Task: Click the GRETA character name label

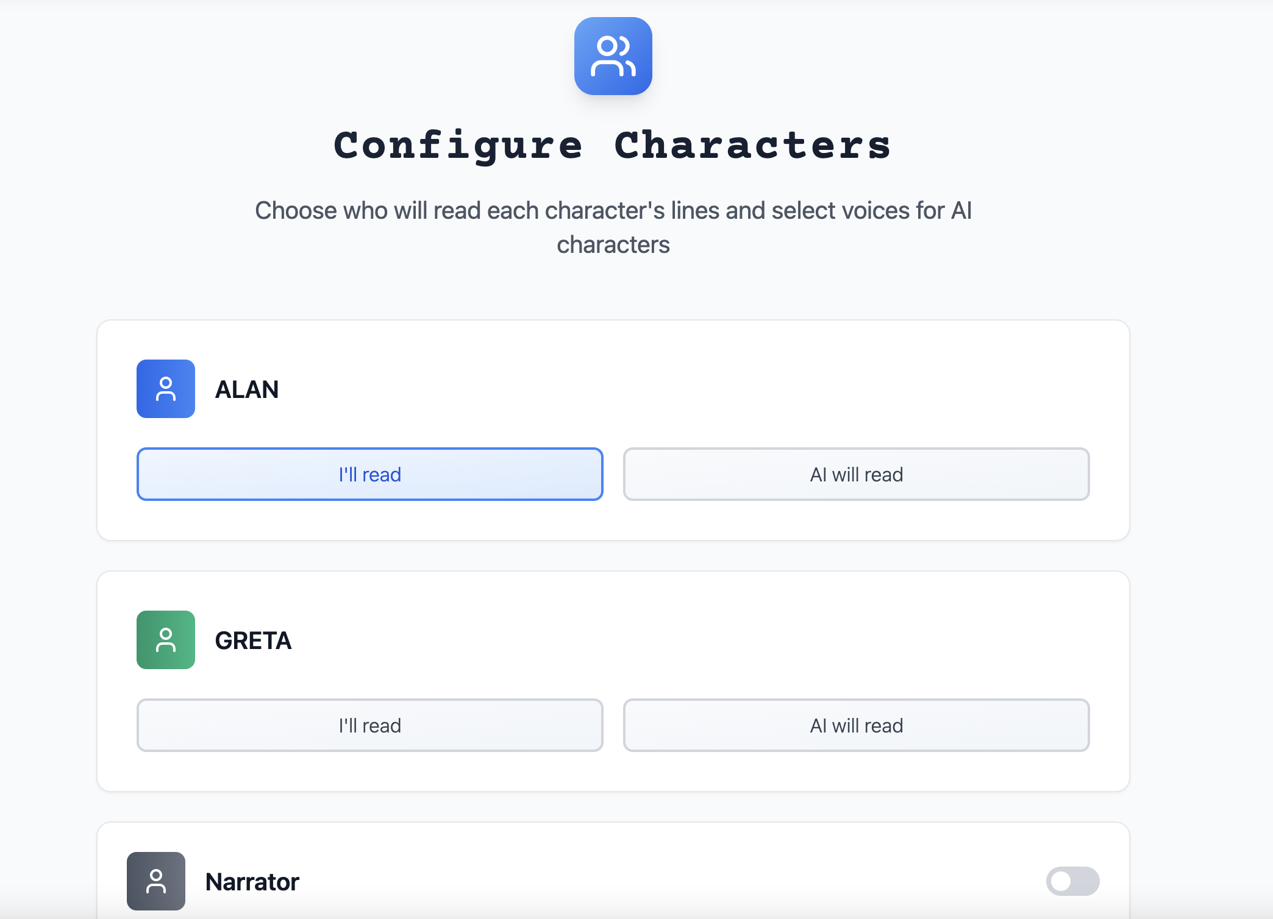Action: 253,640
